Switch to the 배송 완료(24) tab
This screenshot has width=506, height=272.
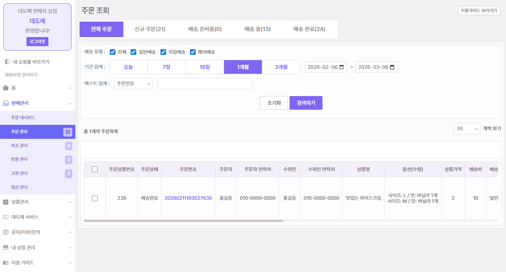click(x=309, y=29)
